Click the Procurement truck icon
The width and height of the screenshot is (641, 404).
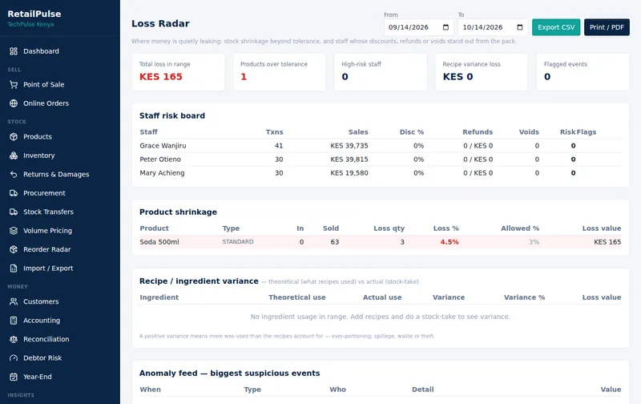point(14,193)
